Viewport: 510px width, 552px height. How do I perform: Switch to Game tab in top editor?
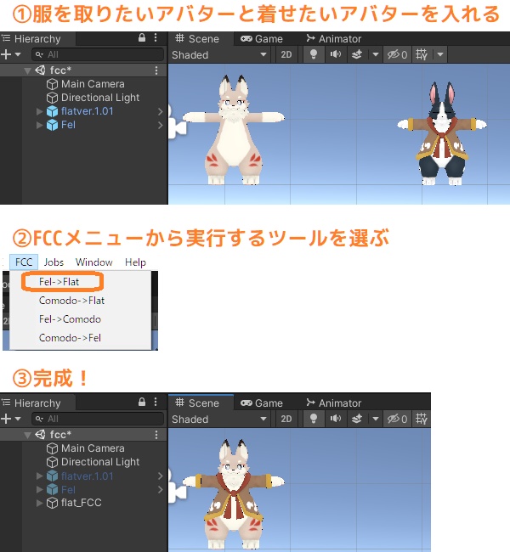[262, 39]
